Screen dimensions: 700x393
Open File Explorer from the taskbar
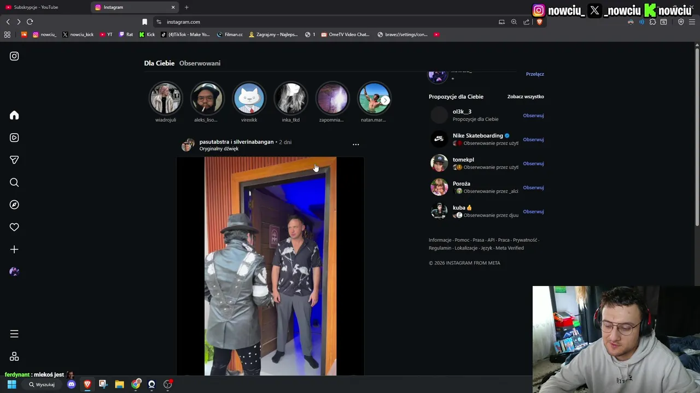[x=119, y=384]
